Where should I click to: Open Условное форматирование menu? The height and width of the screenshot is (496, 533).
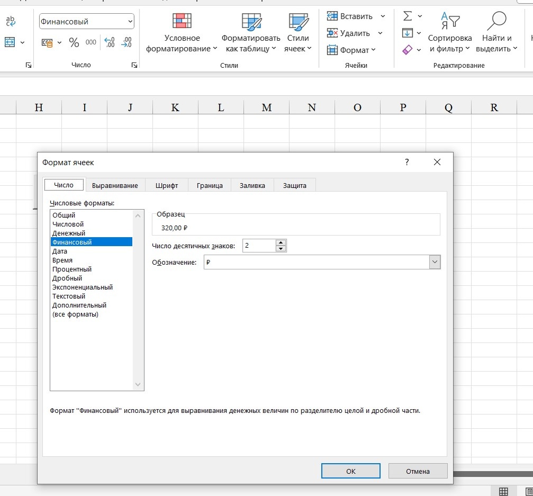click(x=181, y=33)
